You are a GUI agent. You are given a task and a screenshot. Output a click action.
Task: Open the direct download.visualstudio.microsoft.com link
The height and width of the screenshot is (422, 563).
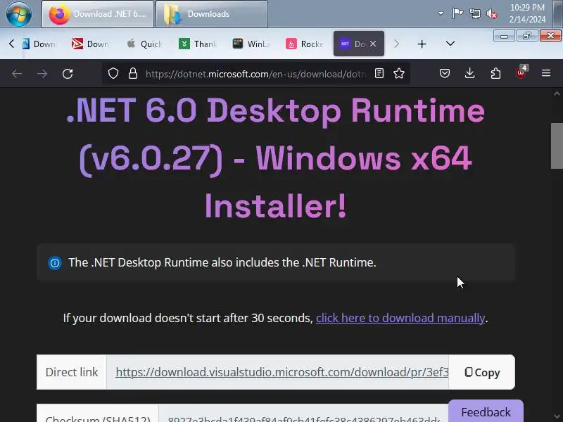point(282,372)
